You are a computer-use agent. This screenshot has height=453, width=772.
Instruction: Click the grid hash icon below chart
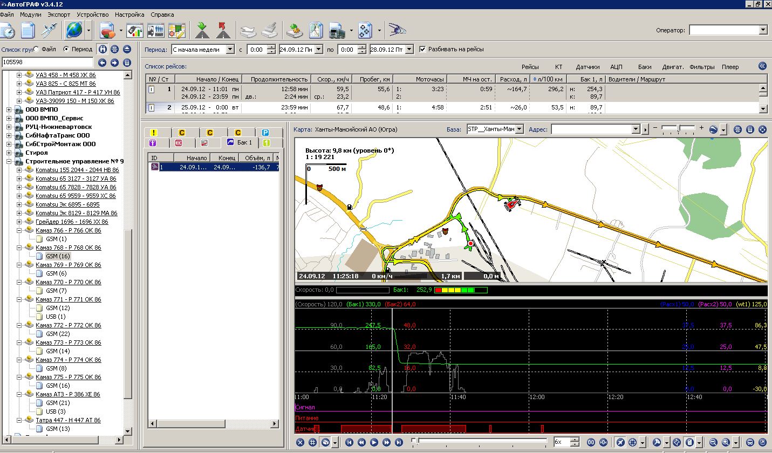(313, 442)
